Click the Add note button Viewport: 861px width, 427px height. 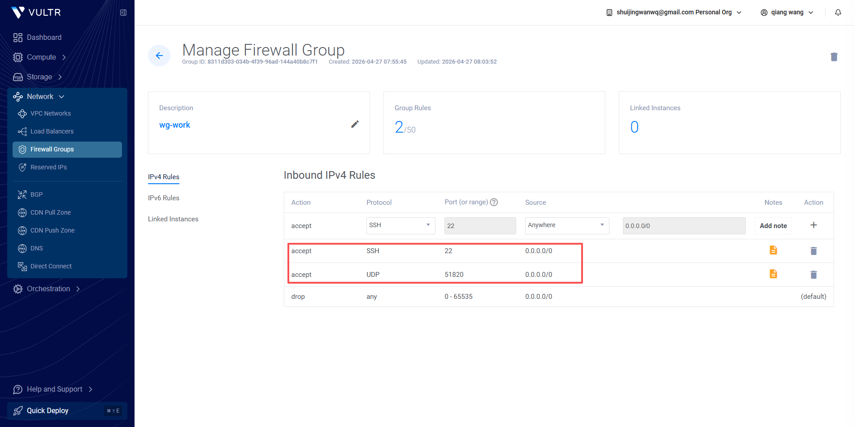773,226
